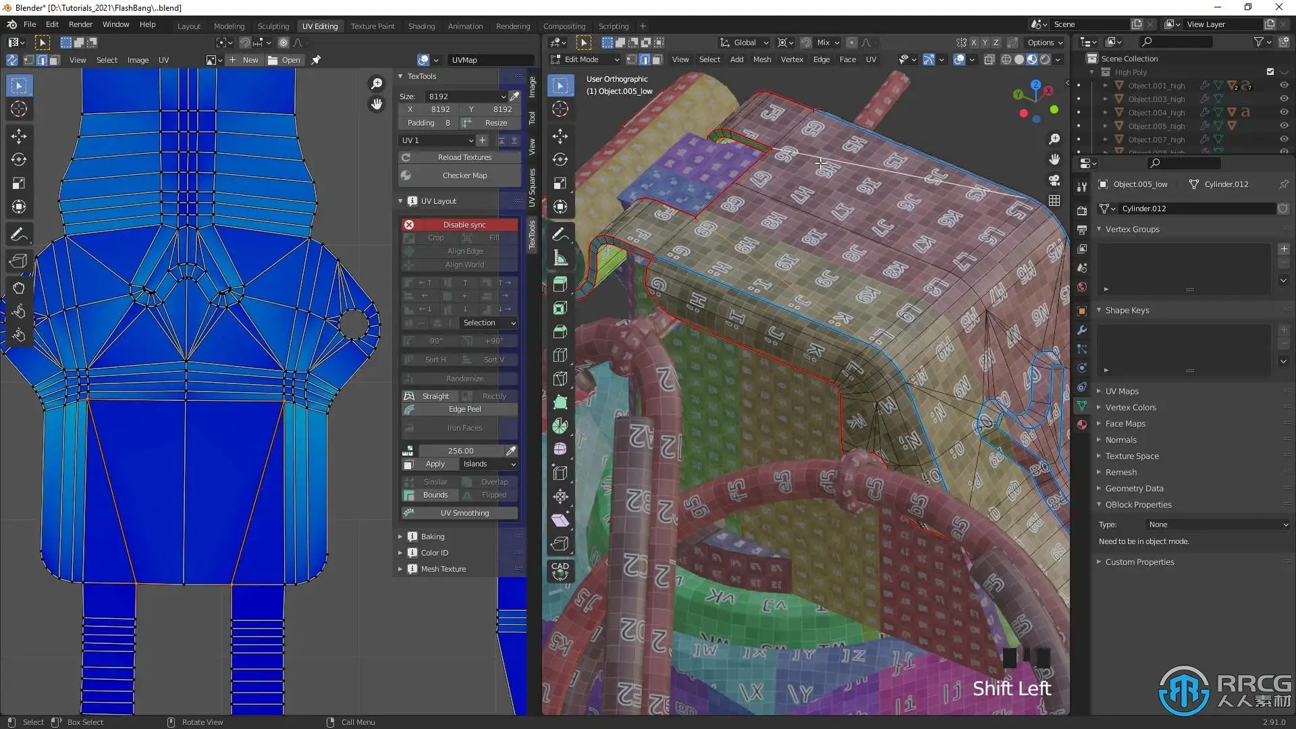The image size is (1296, 729).
Task: Open the Mesh menu in 3D viewport
Action: (x=761, y=60)
